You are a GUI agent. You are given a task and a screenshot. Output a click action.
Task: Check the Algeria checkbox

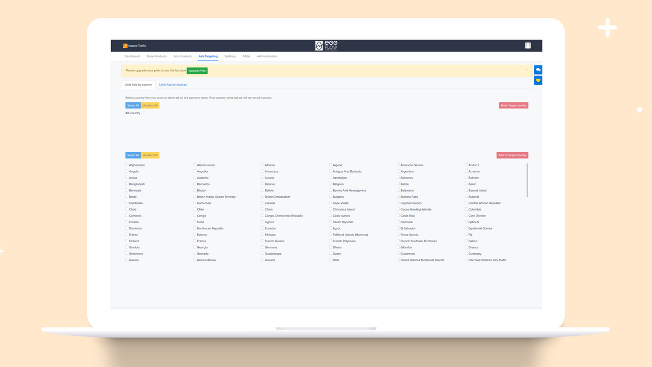tap(331, 165)
